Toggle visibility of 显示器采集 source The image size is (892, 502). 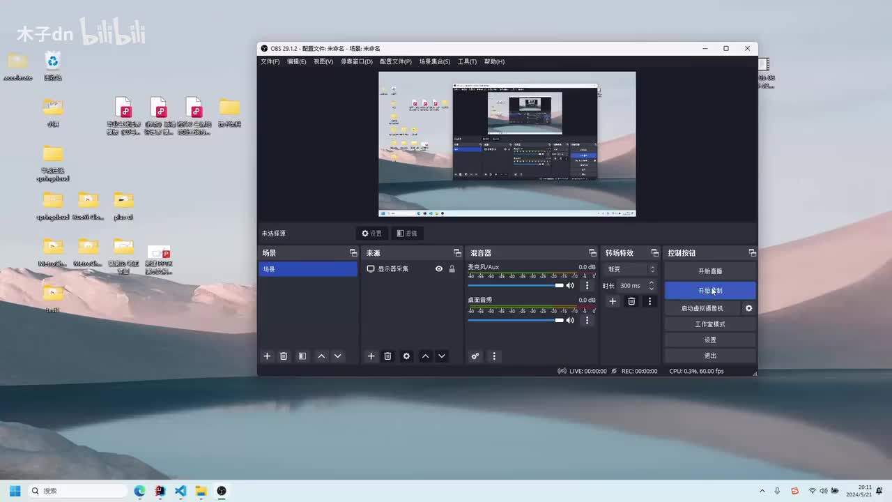439,268
